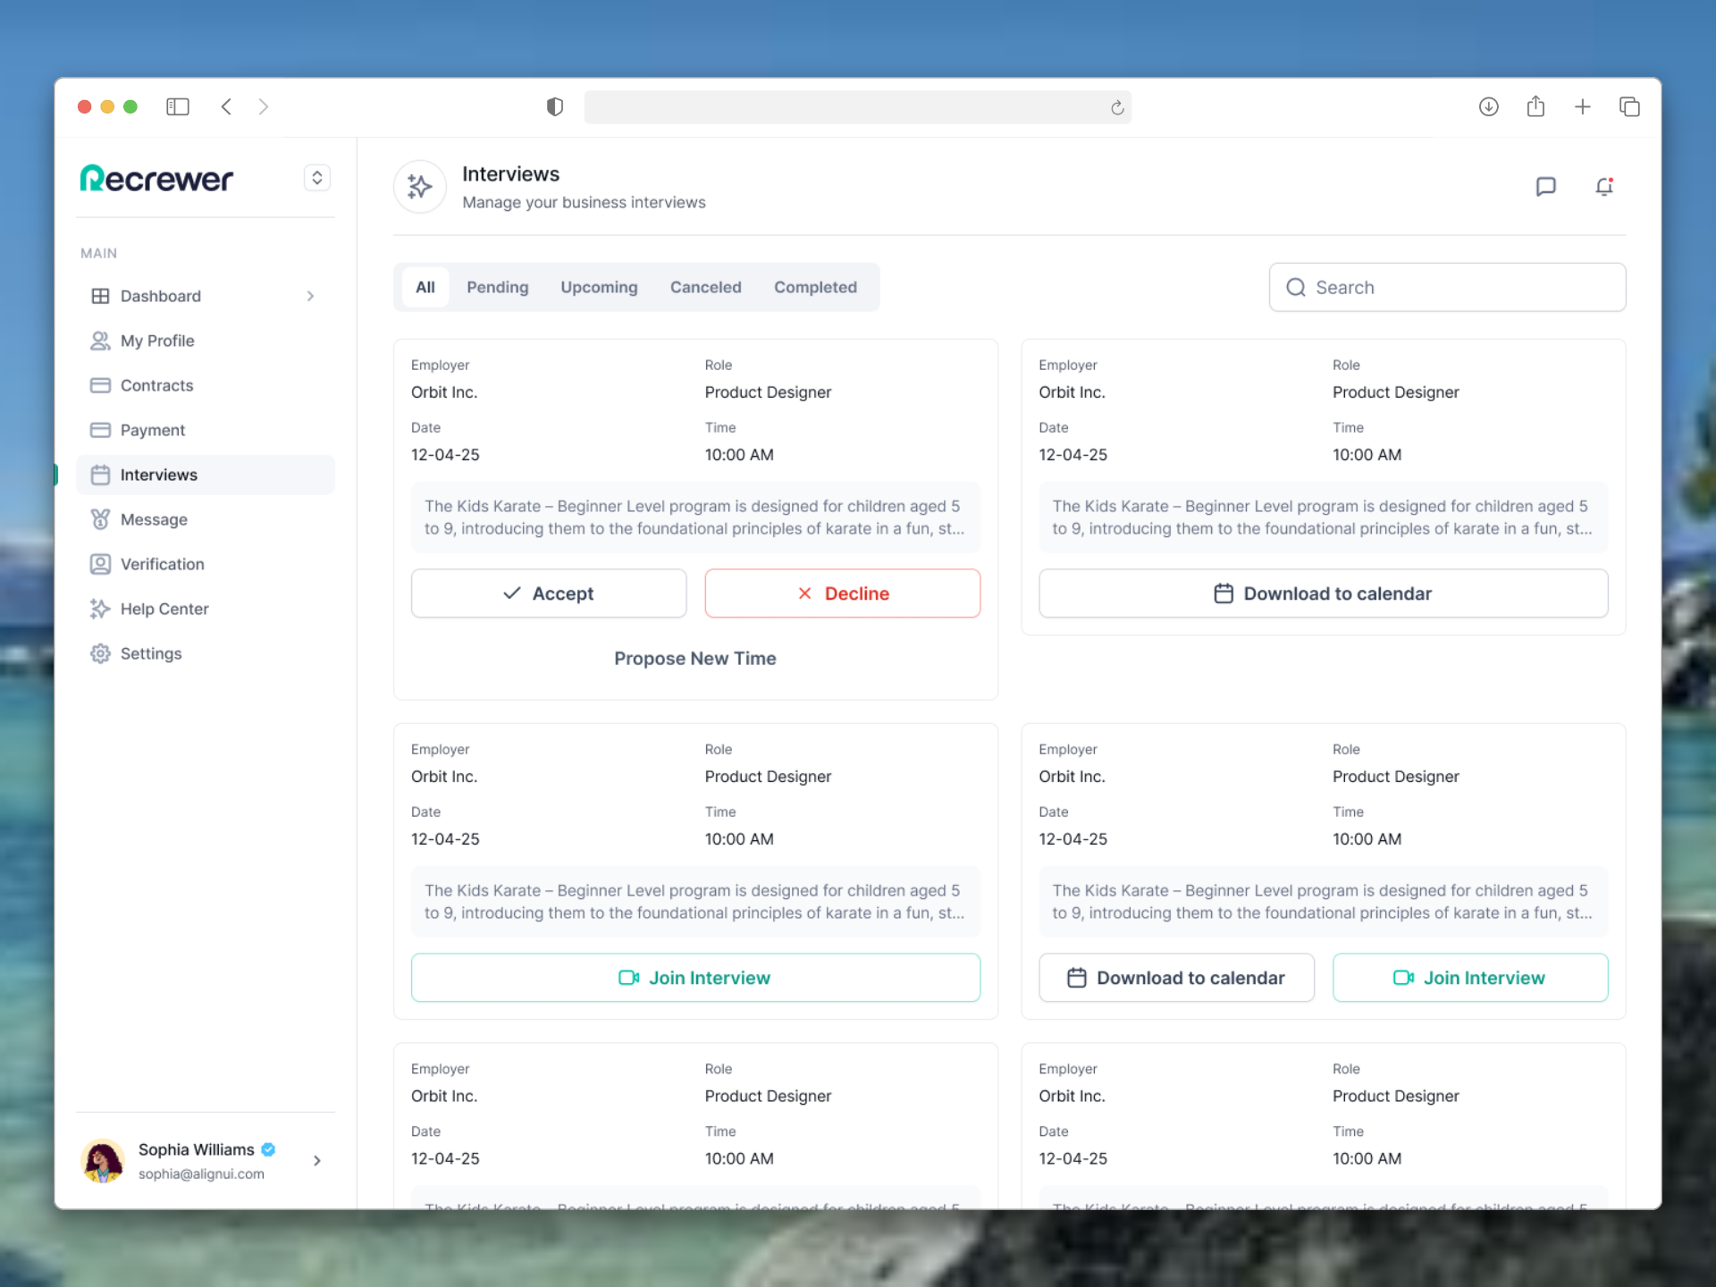
Task: Click the sparkle Interviews header icon
Action: (420, 187)
